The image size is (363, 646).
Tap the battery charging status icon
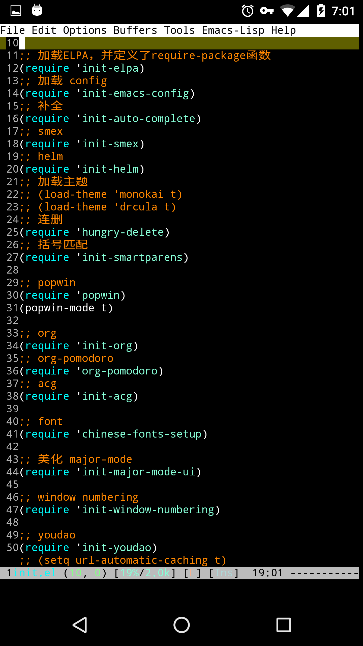321,11
